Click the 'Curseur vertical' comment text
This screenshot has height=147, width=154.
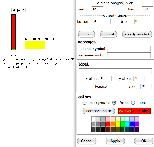click(15, 55)
